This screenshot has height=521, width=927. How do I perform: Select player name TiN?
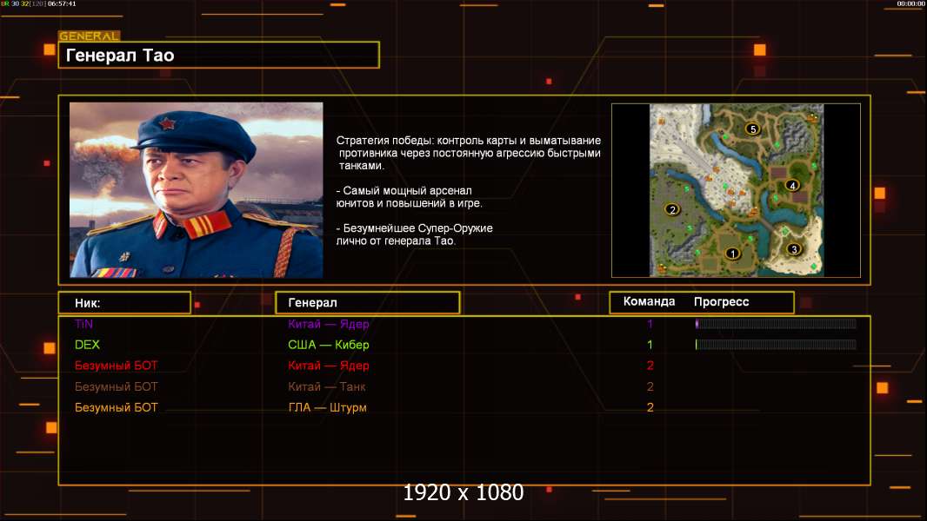point(84,324)
